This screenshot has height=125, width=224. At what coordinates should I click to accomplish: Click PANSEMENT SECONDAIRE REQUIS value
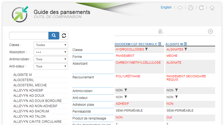tap(186, 78)
